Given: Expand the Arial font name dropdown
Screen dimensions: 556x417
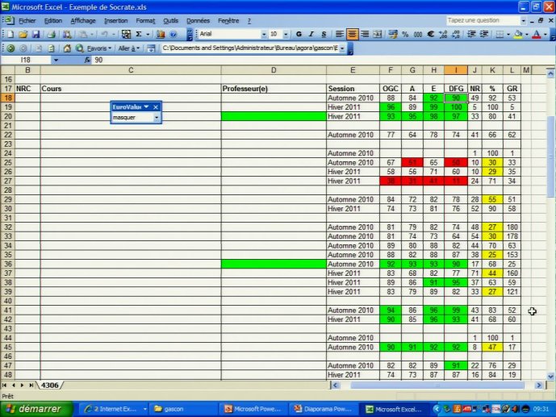Looking at the screenshot, I should 263,35.
